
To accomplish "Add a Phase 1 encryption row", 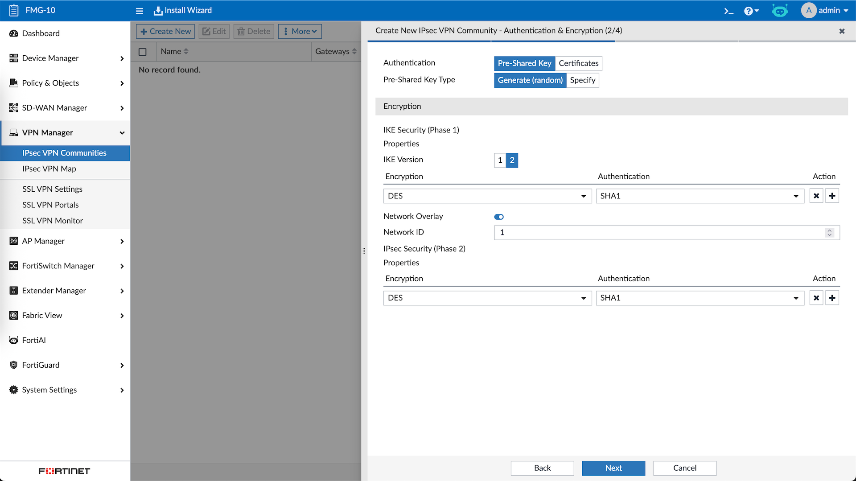I will pos(832,196).
